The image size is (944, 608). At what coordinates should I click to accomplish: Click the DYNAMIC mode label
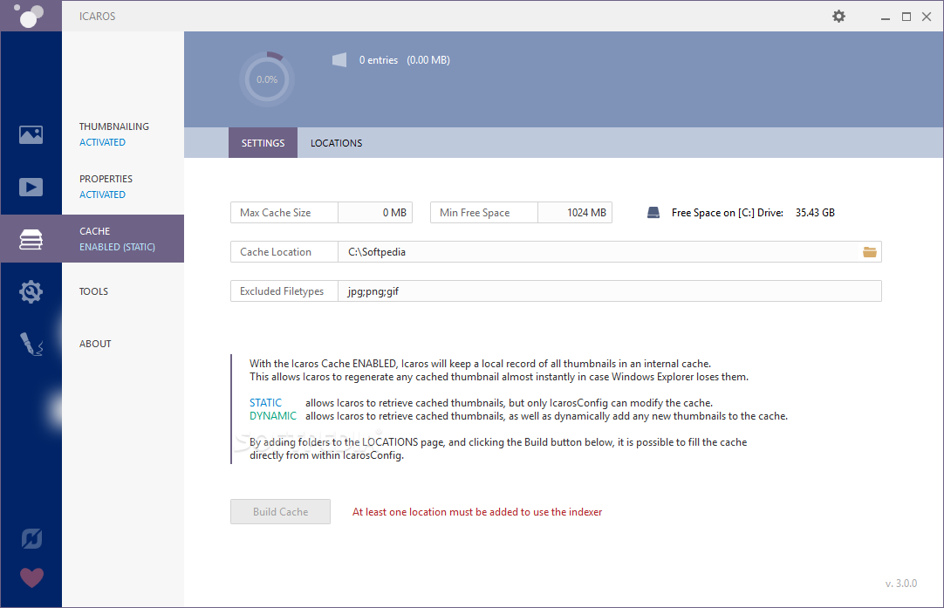(273, 416)
